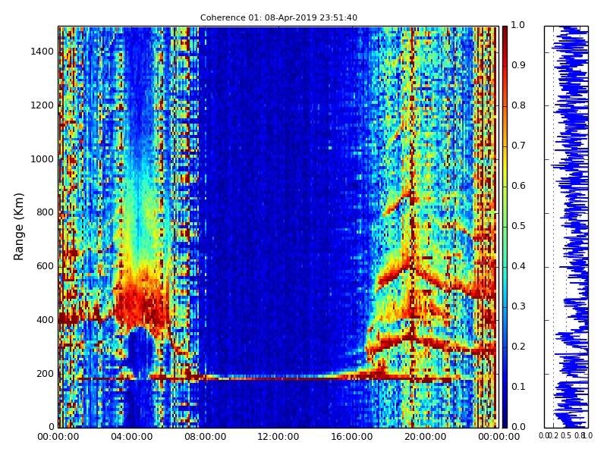Click the 20:00:00 time axis label
Image resolution: width=607 pixels, height=455 pixels.
(426, 437)
